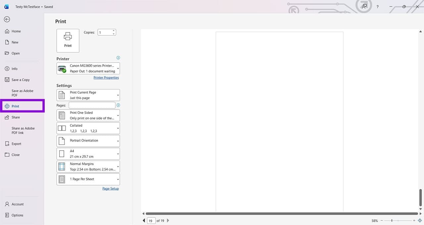Click the Page Setup link
The height and width of the screenshot is (225, 424).
click(110, 189)
